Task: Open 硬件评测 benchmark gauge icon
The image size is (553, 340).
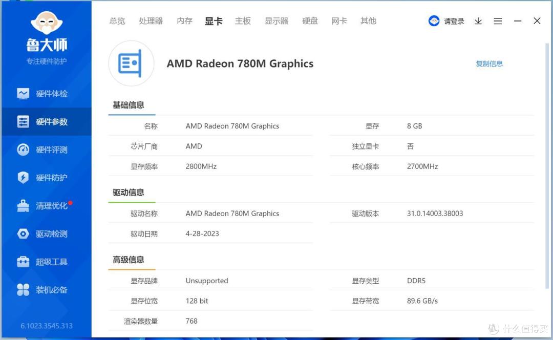Action: (23, 150)
